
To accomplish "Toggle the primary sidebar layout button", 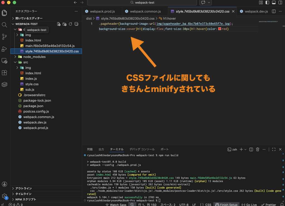I will click(x=267, y=3).
